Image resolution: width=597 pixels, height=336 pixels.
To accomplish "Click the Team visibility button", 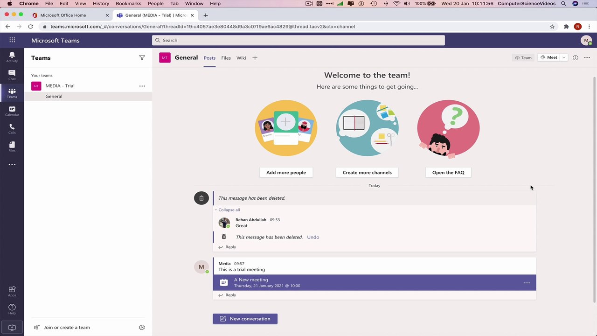I will coord(523,58).
